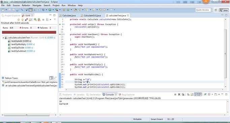Image resolution: width=230 pixels, height=123 pixels.
Task: Click Remove Launch X icon in the Console toolbar
Action: (179, 95)
